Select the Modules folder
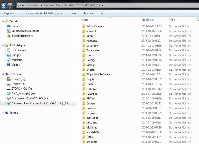This screenshot has width=199, height=144. click(92, 127)
